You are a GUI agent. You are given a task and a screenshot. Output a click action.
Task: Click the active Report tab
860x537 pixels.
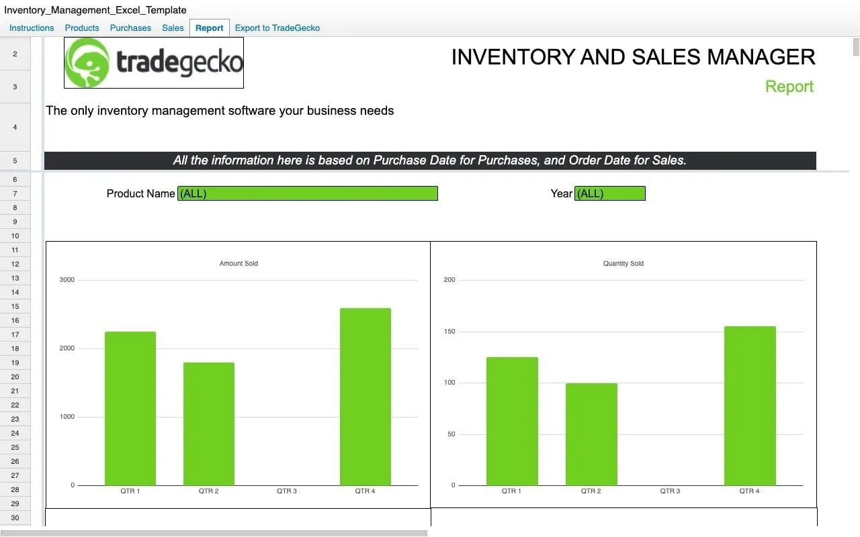click(x=209, y=28)
